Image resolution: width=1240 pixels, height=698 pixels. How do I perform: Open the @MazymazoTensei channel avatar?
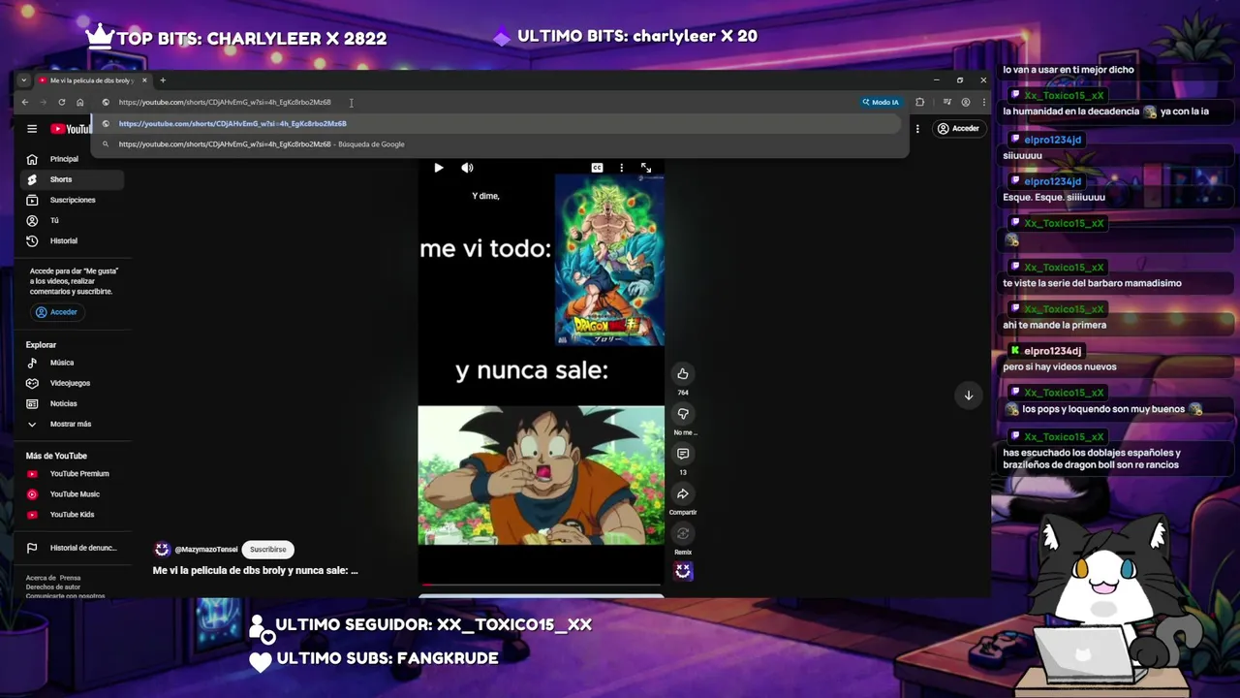[162, 550]
